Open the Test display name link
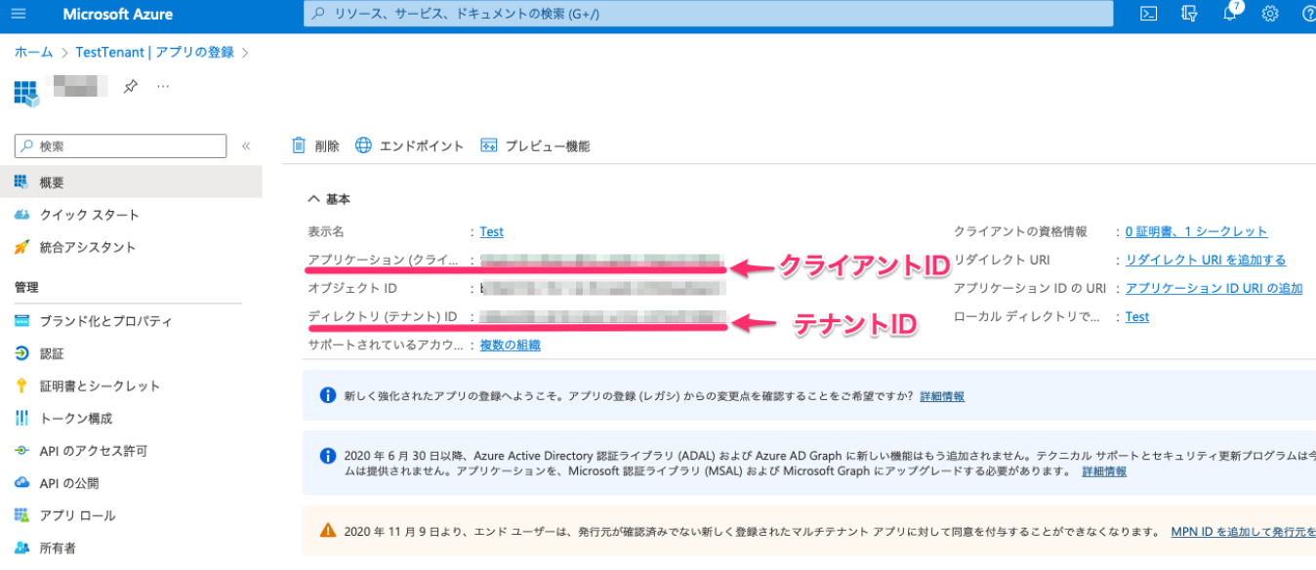Image resolution: width=1316 pixels, height=570 pixels. [492, 232]
